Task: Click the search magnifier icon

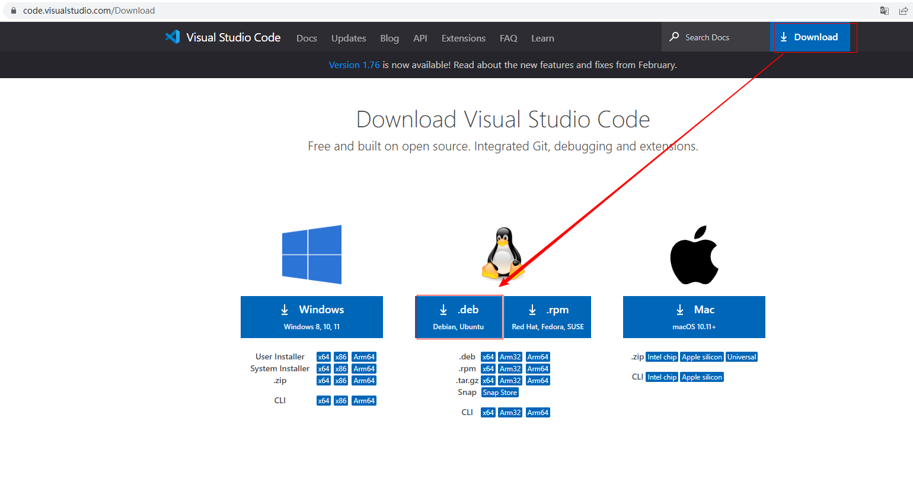Action: click(x=674, y=37)
